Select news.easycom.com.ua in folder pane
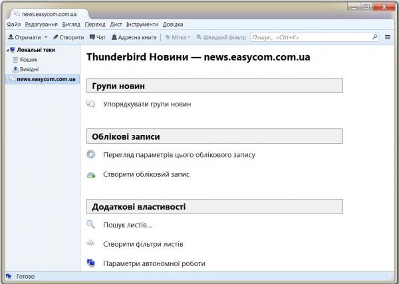The width and height of the screenshot is (399, 284). coord(43,79)
